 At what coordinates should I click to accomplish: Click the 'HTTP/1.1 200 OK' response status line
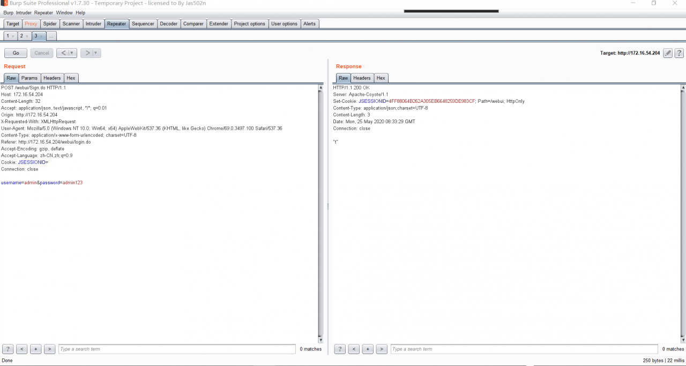tap(352, 88)
